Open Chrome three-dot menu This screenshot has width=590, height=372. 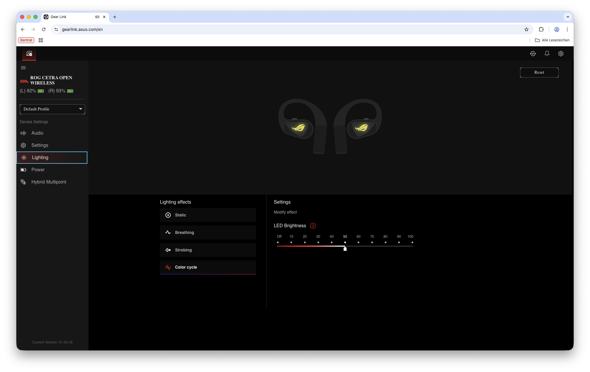tap(567, 29)
